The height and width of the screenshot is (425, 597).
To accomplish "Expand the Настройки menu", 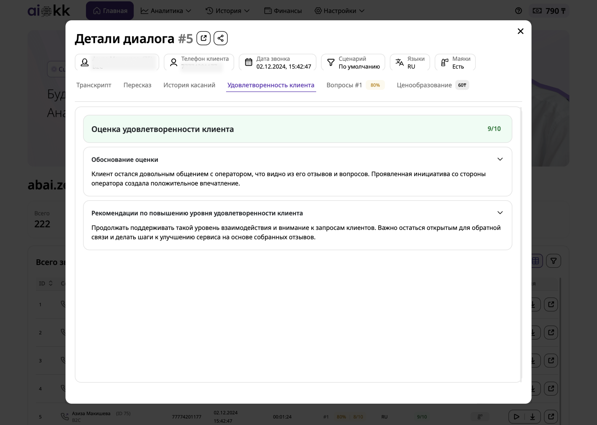I will click(339, 11).
